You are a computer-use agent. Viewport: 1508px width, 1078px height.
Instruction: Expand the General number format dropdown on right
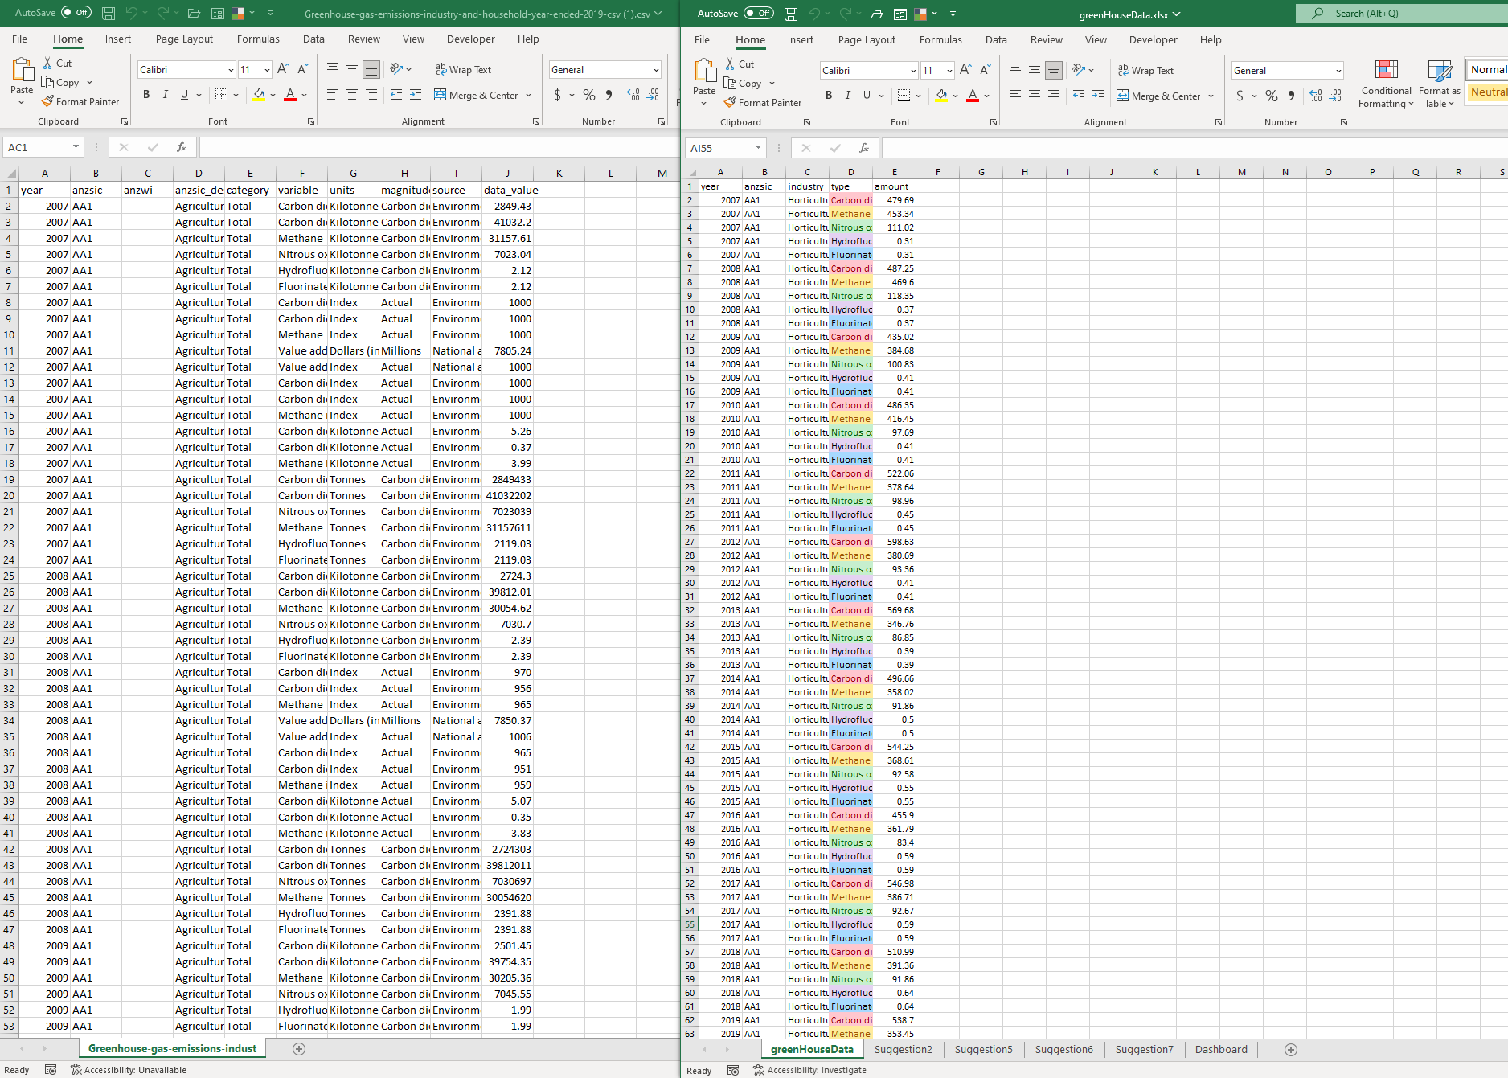1338,71
